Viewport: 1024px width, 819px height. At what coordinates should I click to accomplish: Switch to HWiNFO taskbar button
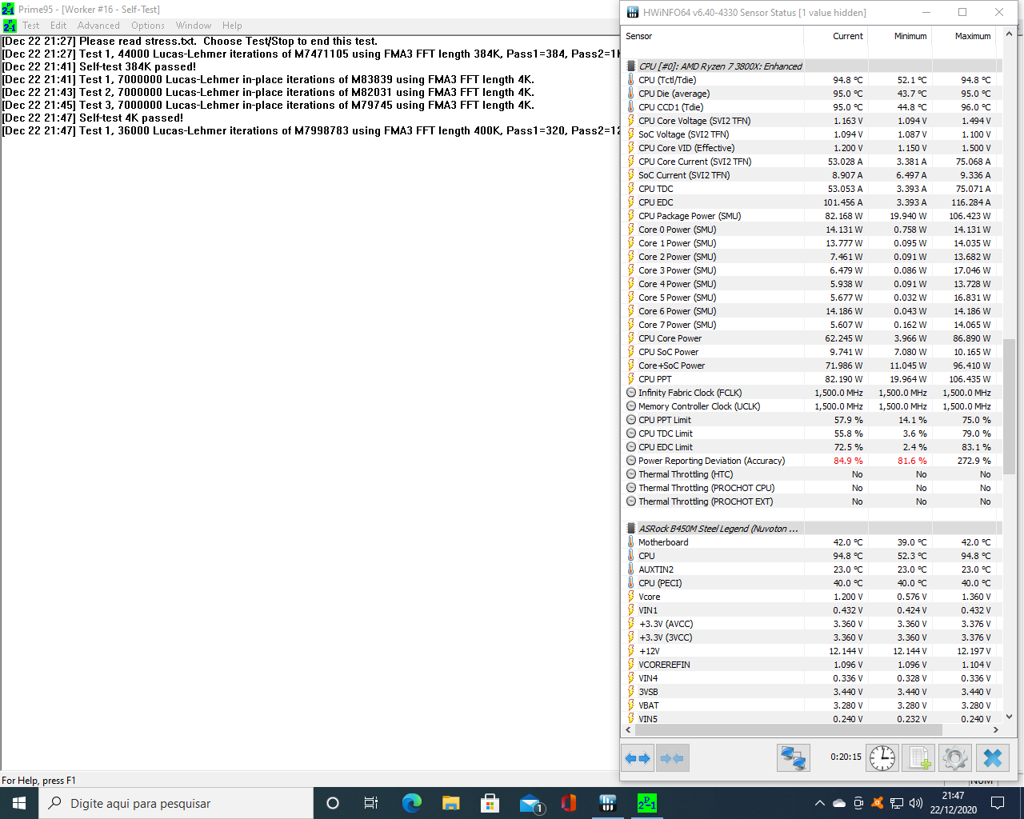click(x=608, y=803)
